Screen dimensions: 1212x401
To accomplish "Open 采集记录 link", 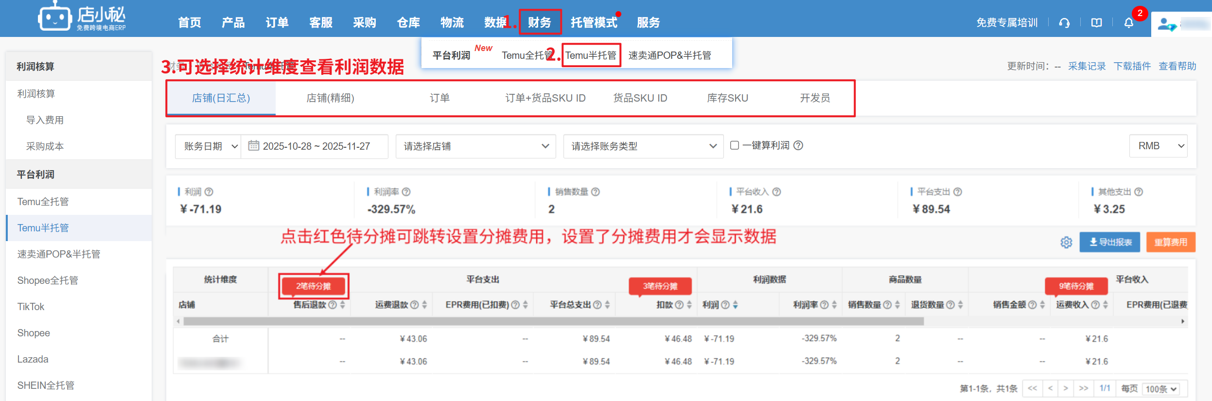I will (x=1087, y=66).
